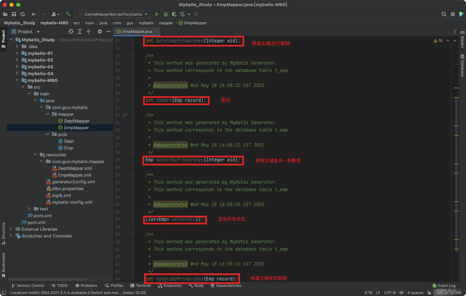Expand the mybatis-01 module
The height and width of the screenshot is (296, 466).
click(x=17, y=53)
